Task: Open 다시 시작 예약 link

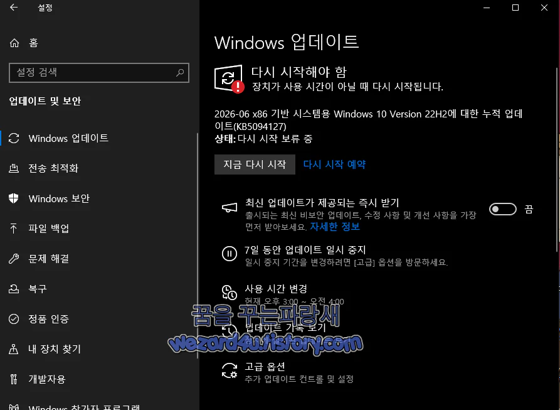Action: [334, 165]
